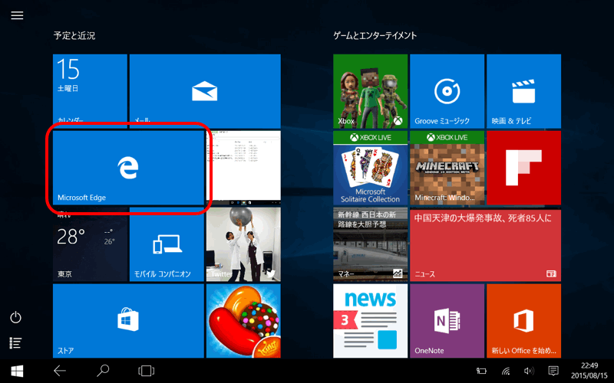This screenshot has height=383, width=614.
Task: Open the News tile about Tianjin explosion
Action: pos(486,244)
